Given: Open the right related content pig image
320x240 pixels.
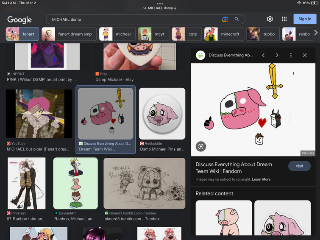Looking at the screenshot, I should (x=282, y=218).
